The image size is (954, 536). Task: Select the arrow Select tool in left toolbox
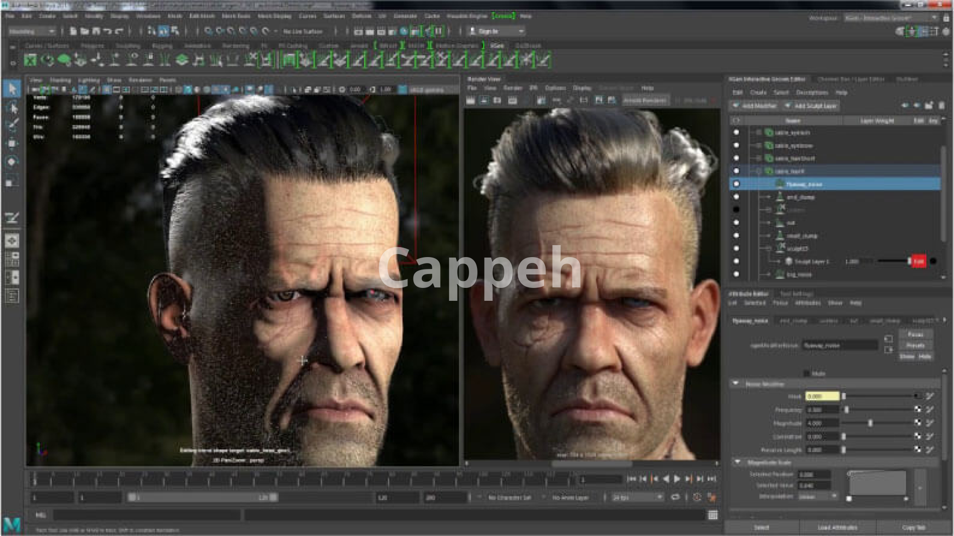(x=12, y=89)
